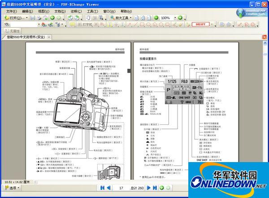This screenshot has height=198, width=269.
Task: Click the Save floppy disk icon
Action: click(x=33, y=18)
